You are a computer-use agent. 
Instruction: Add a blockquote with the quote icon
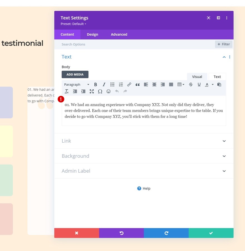coord(138,85)
